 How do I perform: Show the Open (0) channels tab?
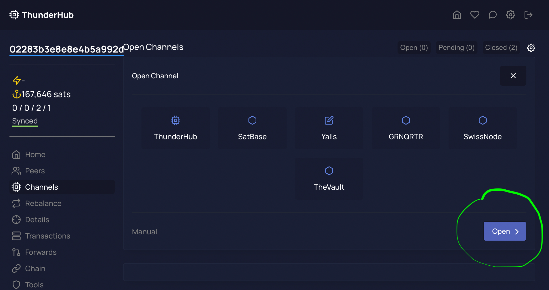414,48
